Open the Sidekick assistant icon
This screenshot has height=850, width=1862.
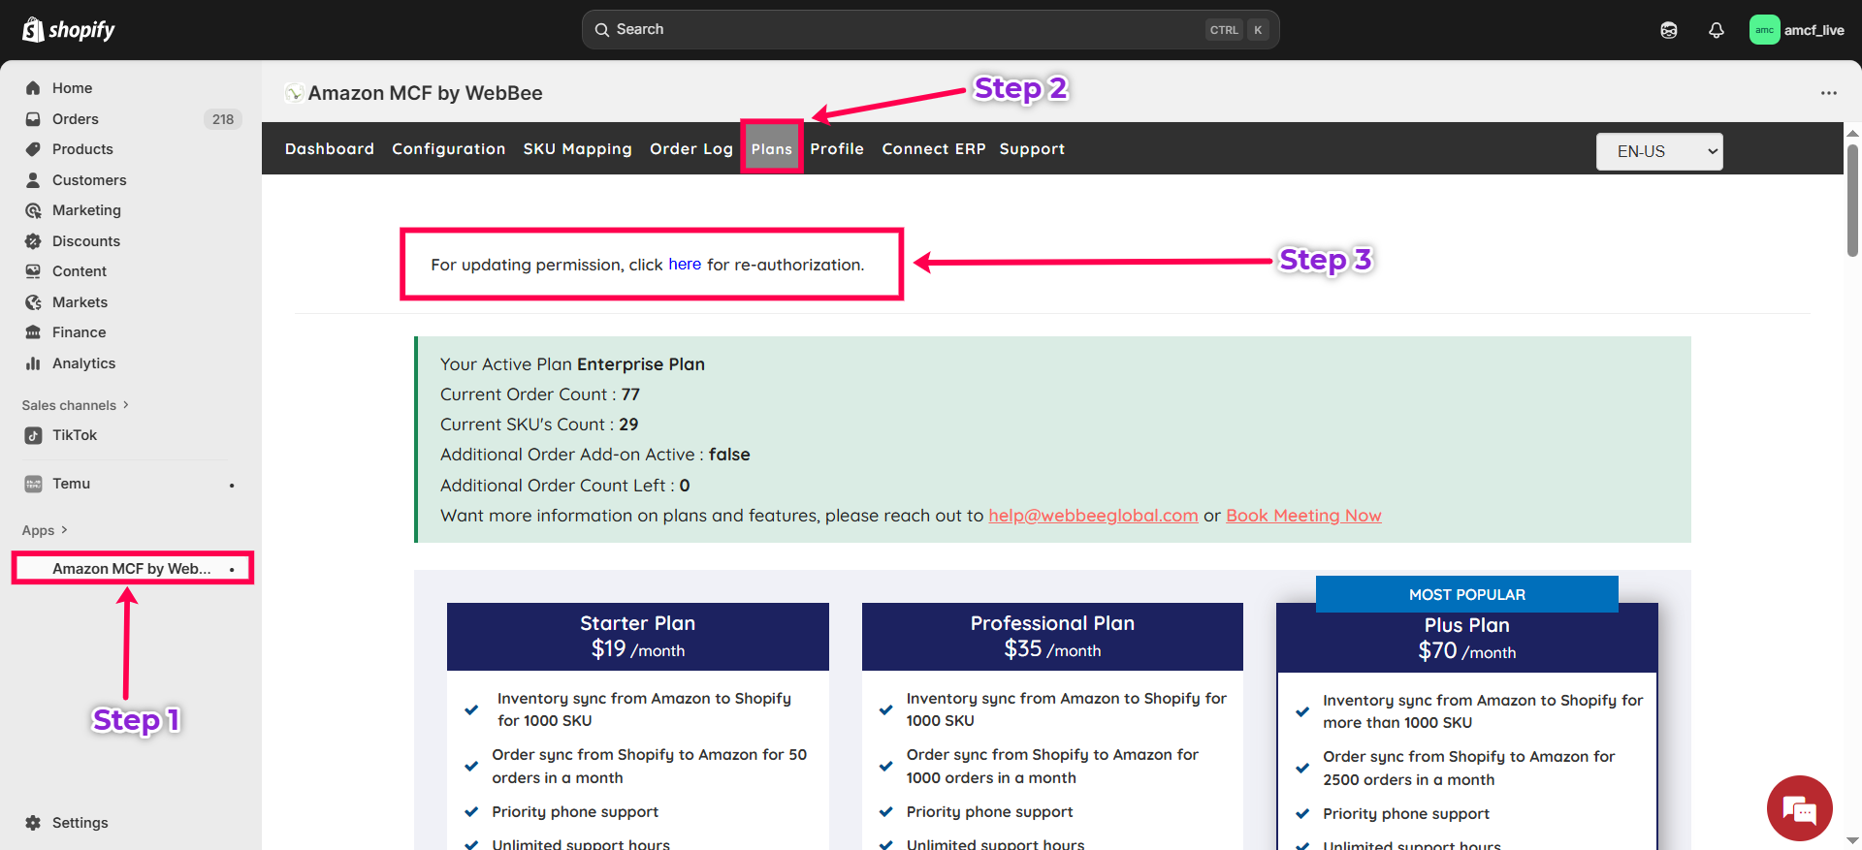point(1668,30)
